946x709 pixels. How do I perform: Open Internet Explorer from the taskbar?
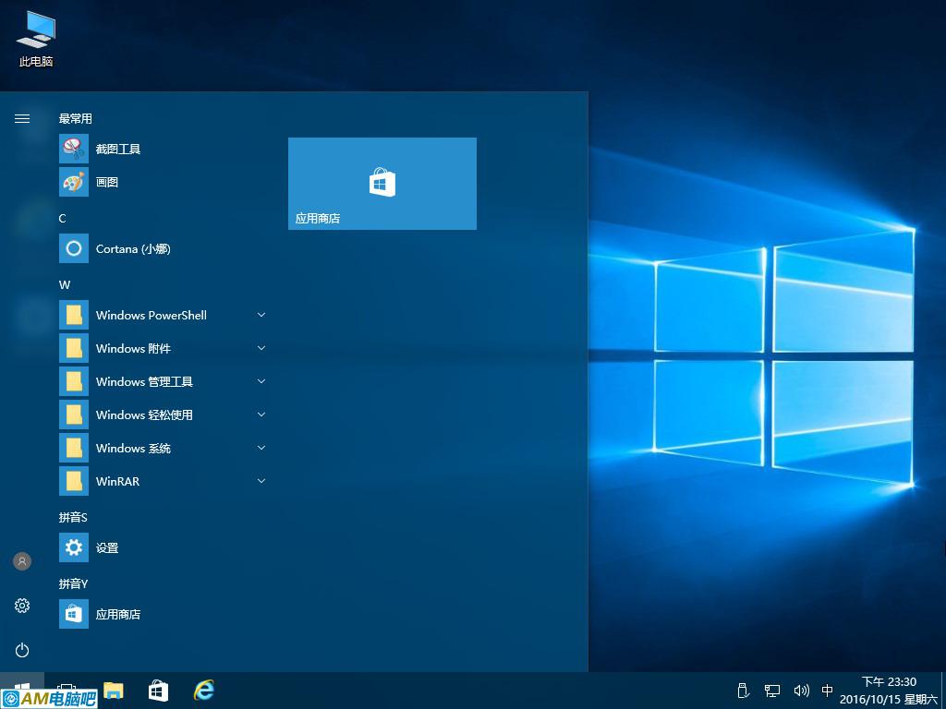pyautogui.click(x=204, y=691)
